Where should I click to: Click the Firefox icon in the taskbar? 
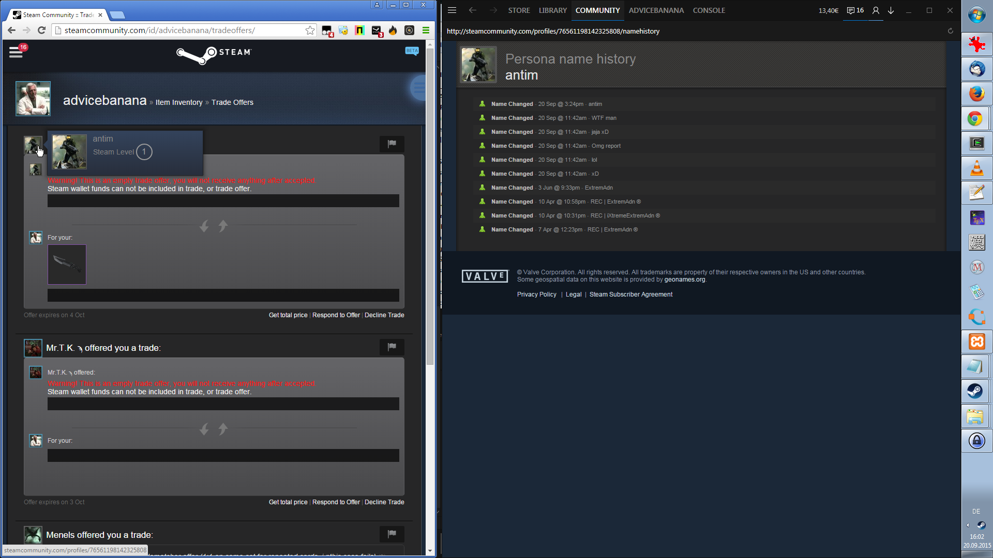tap(976, 94)
